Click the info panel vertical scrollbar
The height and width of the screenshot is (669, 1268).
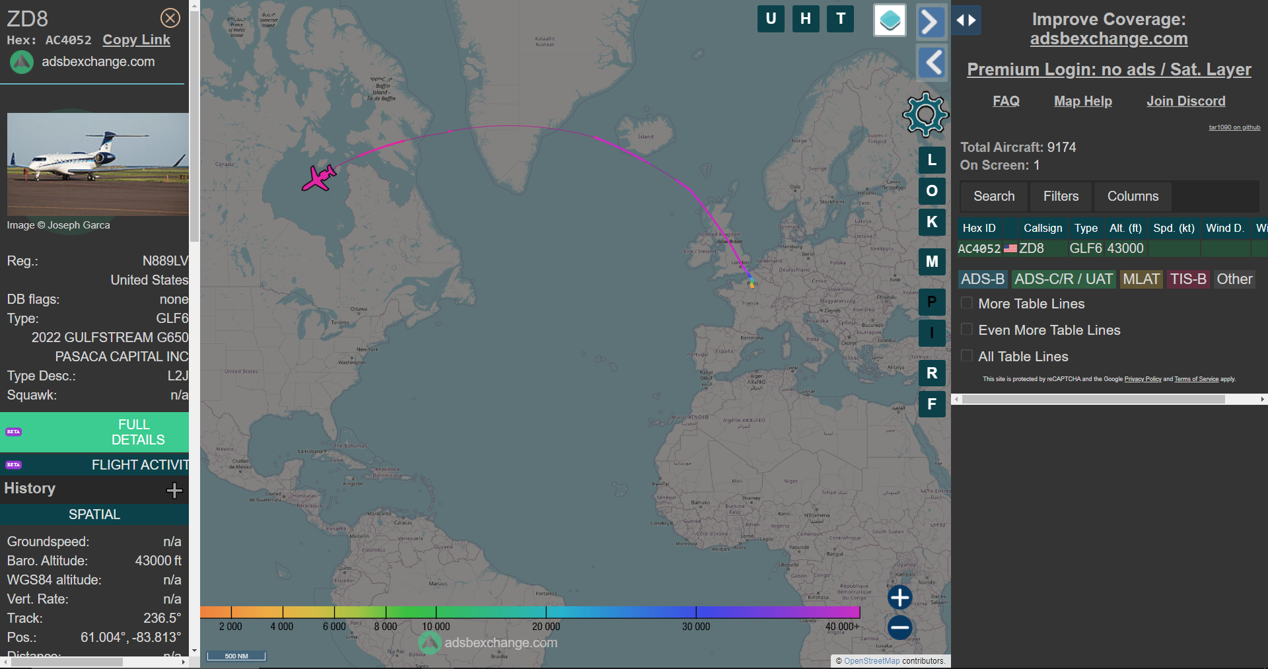coord(194,127)
